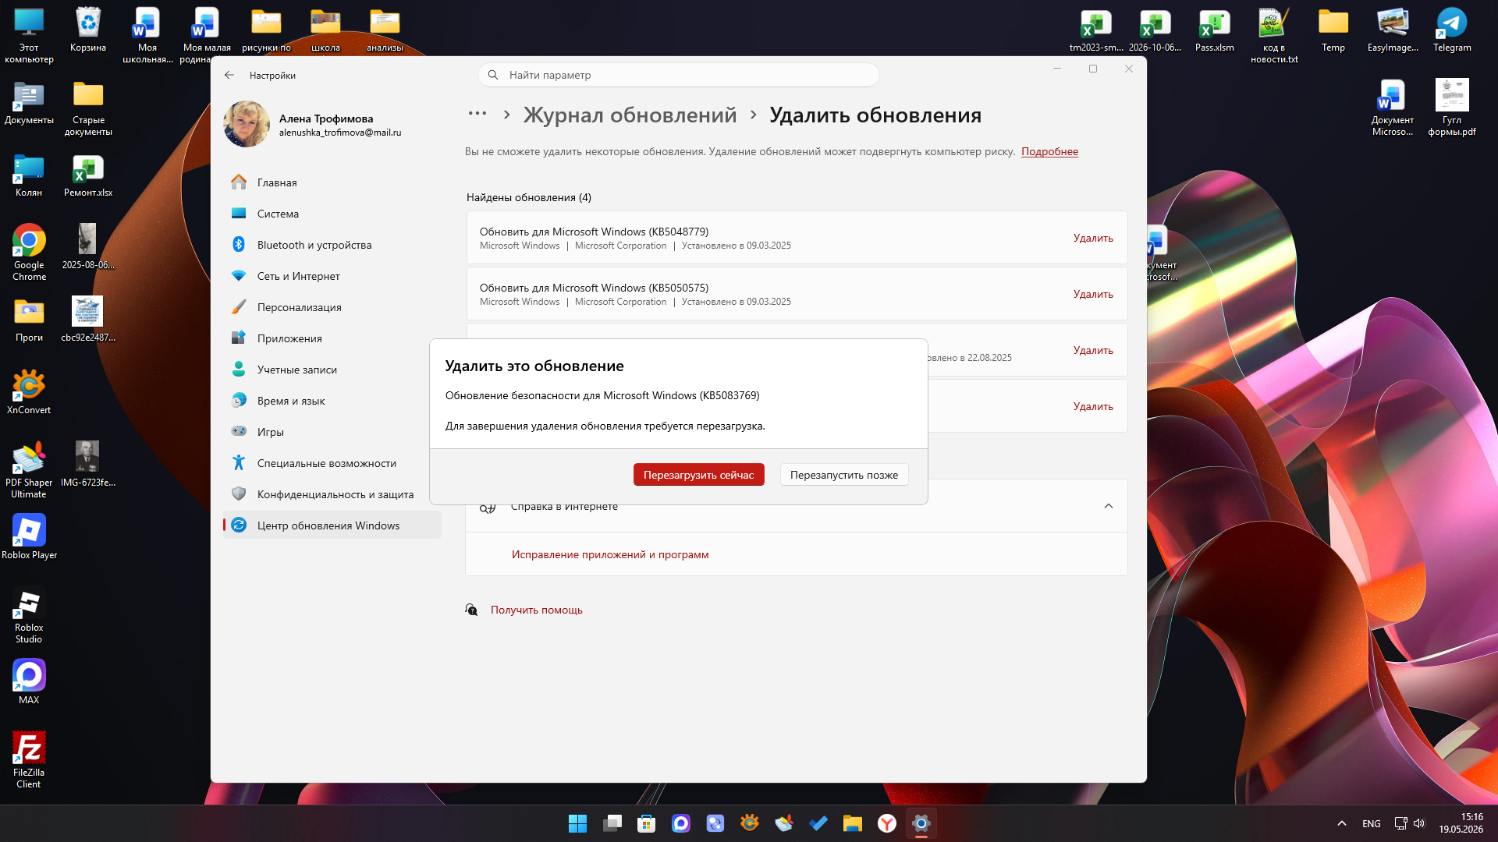The height and width of the screenshot is (842, 1498).
Task: Open network status in system tray
Action: point(1400,823)
